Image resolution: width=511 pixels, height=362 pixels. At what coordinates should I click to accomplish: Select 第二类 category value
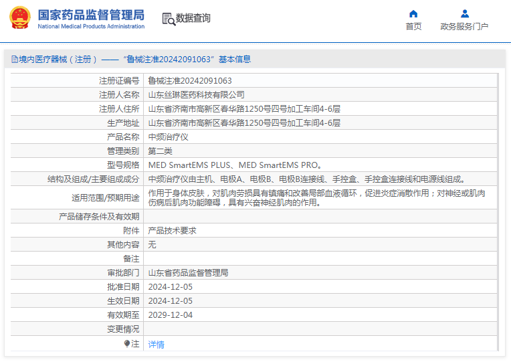point(160,151)
